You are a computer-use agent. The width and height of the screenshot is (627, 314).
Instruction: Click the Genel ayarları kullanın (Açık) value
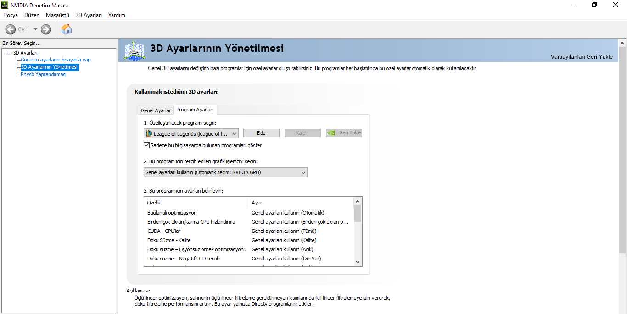click(x=282, y=249)
